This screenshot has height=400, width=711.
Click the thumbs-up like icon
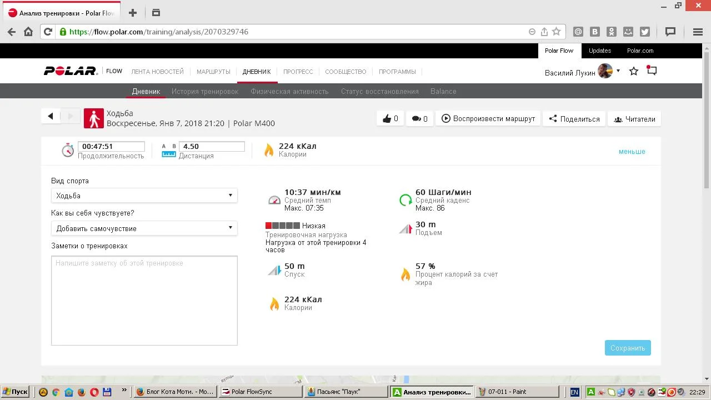coord(387,119)
